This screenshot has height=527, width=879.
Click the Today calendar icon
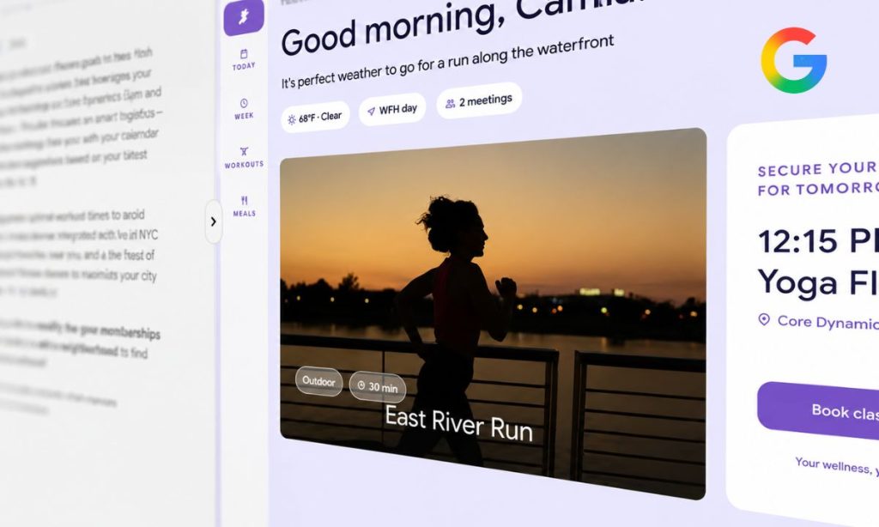point(244,54)
